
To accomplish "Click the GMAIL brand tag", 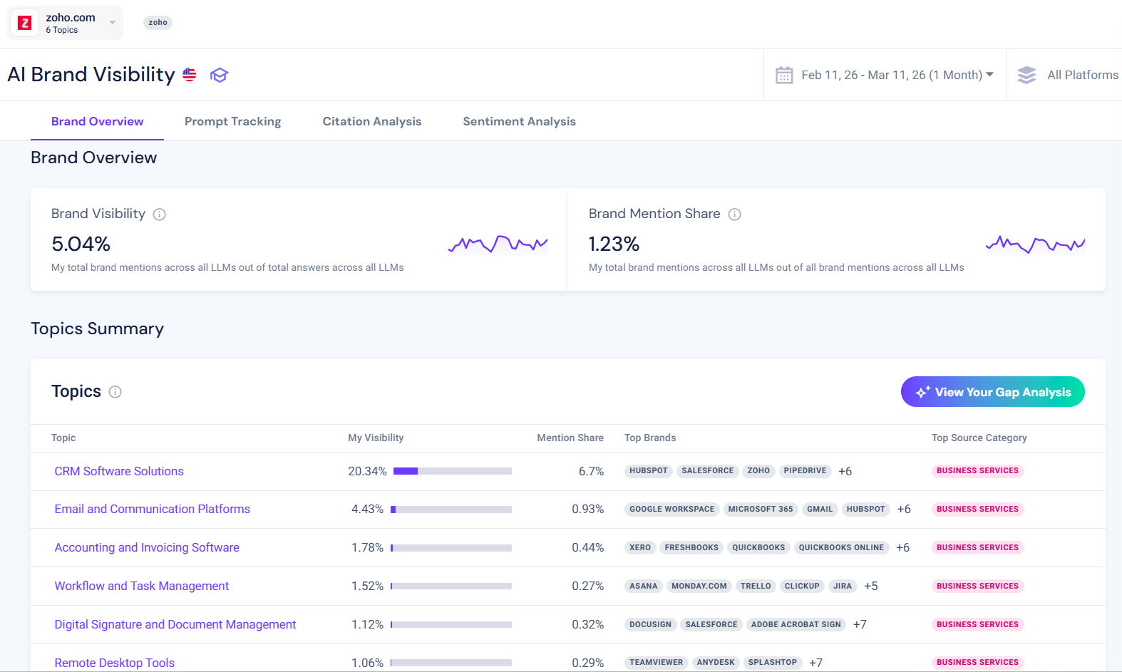I will pyautogui.click(x=820, y=509).
